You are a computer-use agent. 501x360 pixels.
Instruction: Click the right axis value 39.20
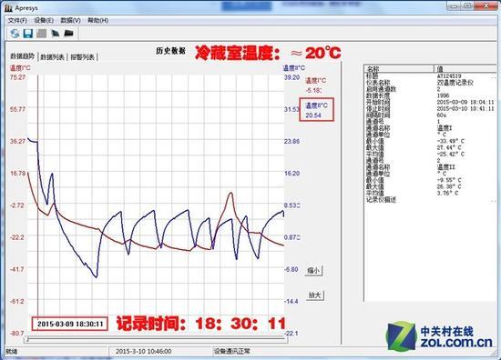292,77
